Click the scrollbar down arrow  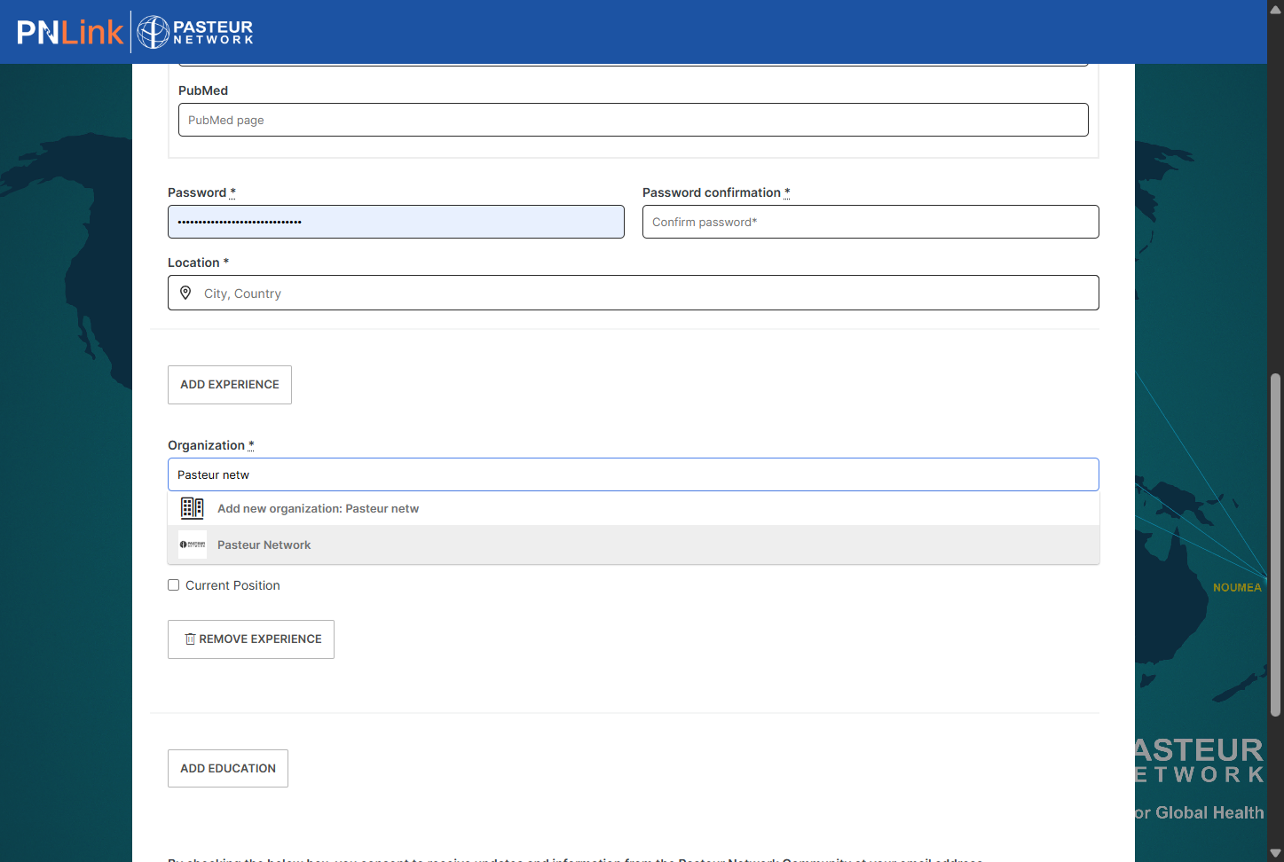(x=1275, y=853)
